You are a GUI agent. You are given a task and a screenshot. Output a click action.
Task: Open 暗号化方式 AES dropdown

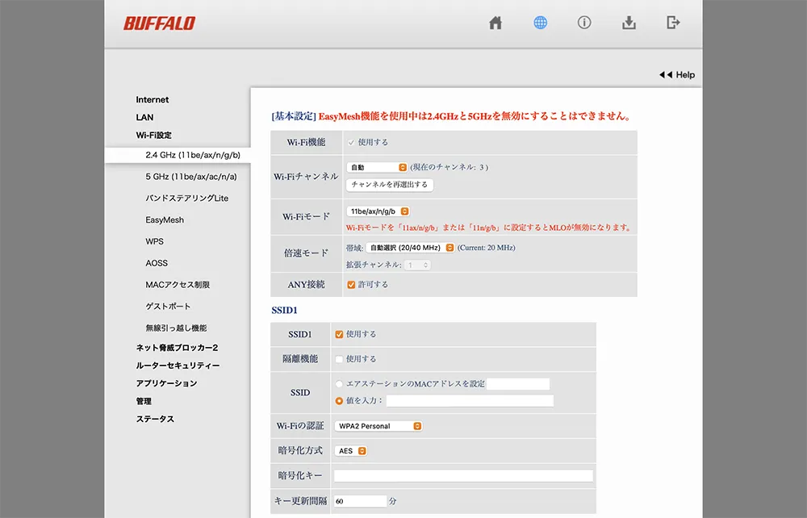(x=350, y=450)
